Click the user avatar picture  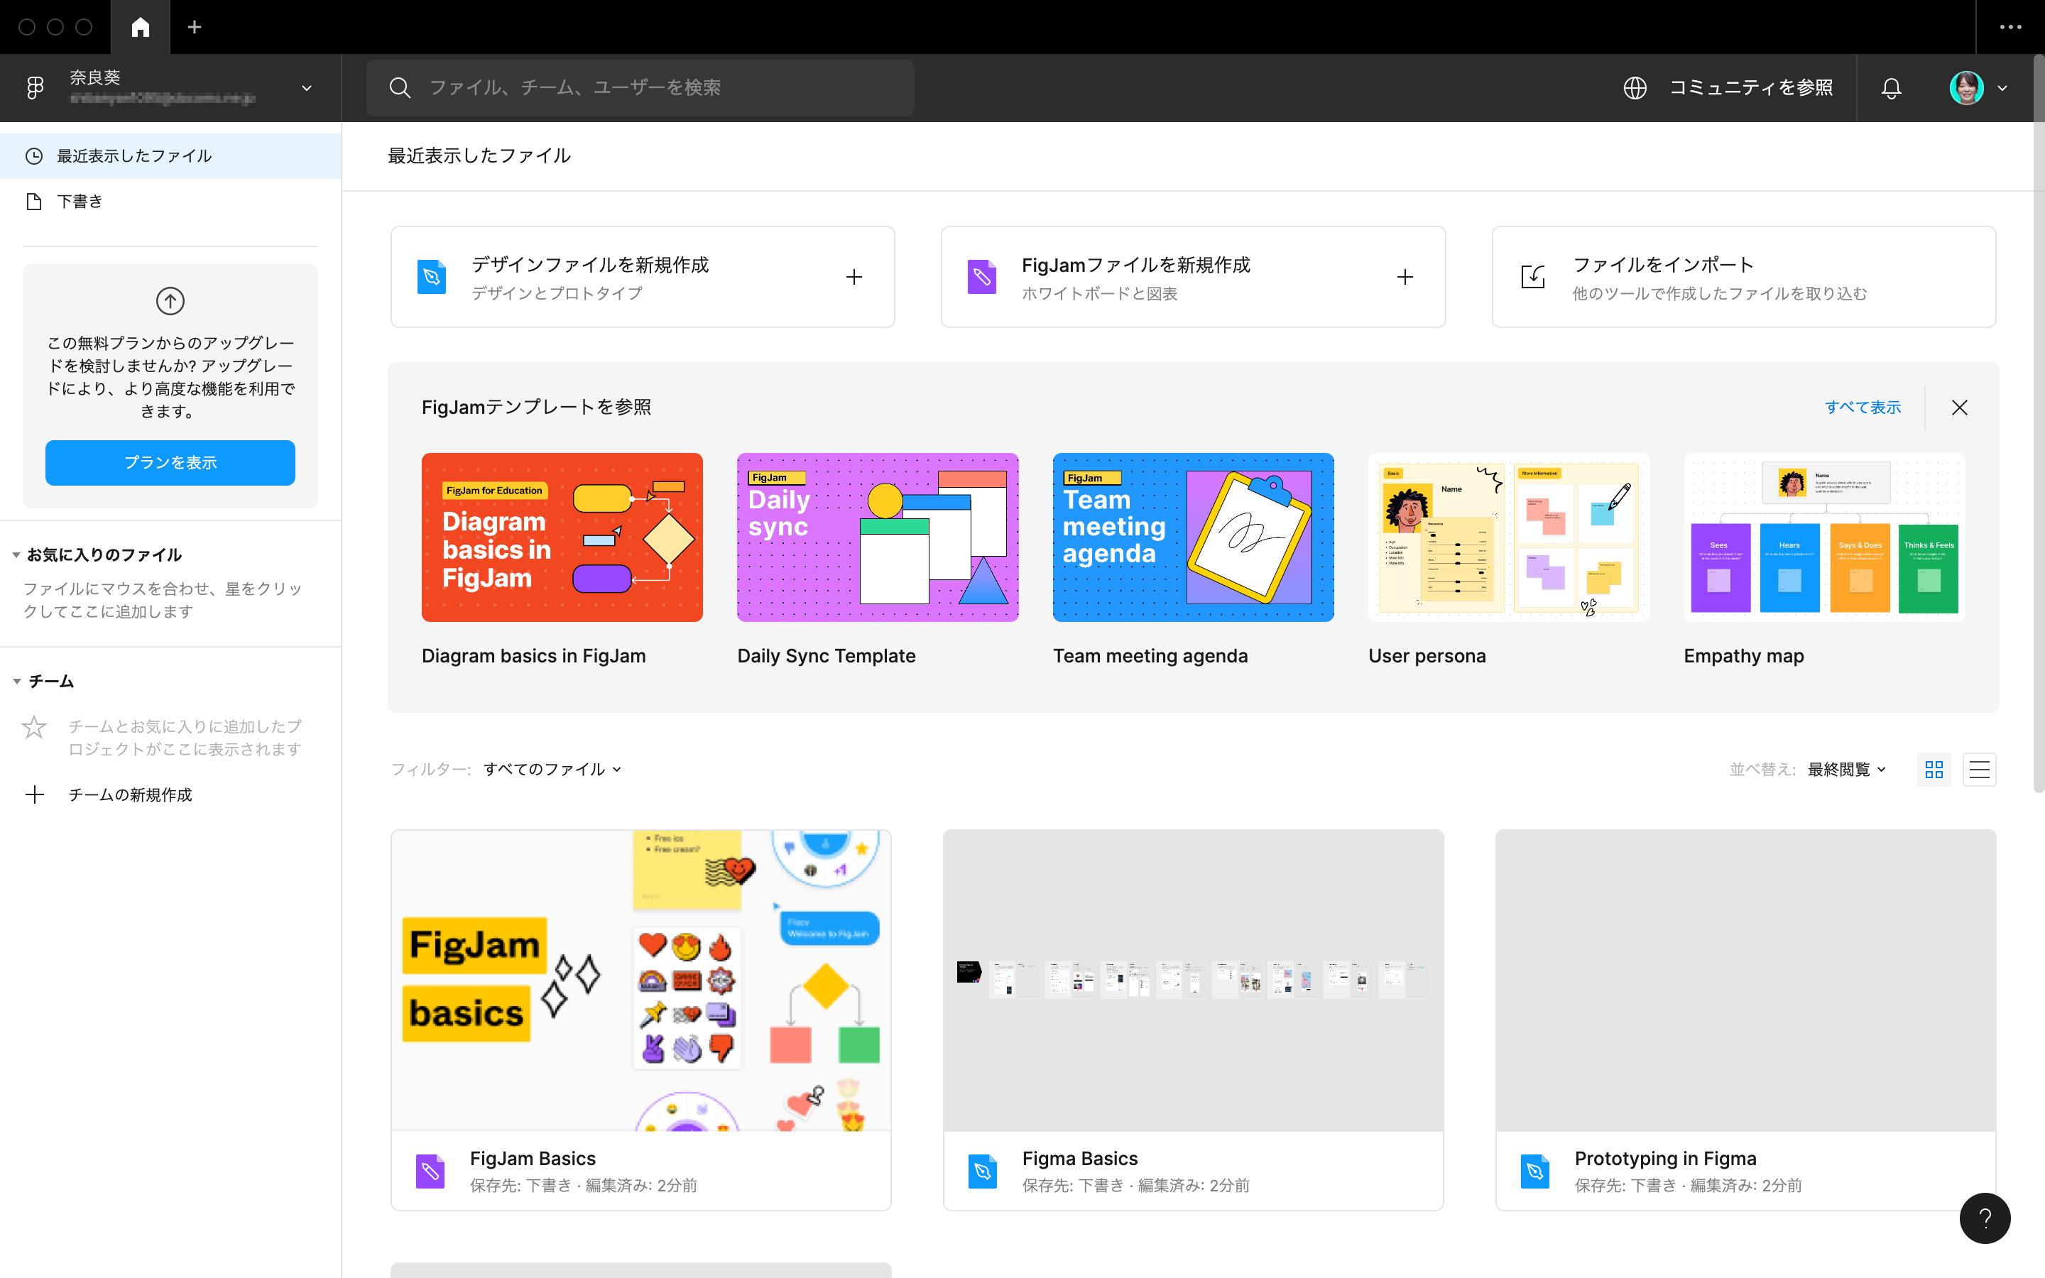coord(1966,87)
